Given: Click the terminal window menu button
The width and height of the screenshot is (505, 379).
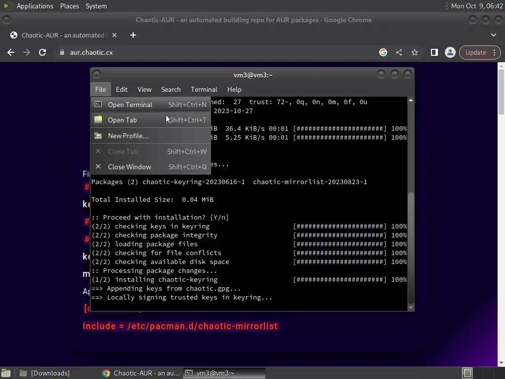Looking at the screenshot, I should (x=97, y=75).
